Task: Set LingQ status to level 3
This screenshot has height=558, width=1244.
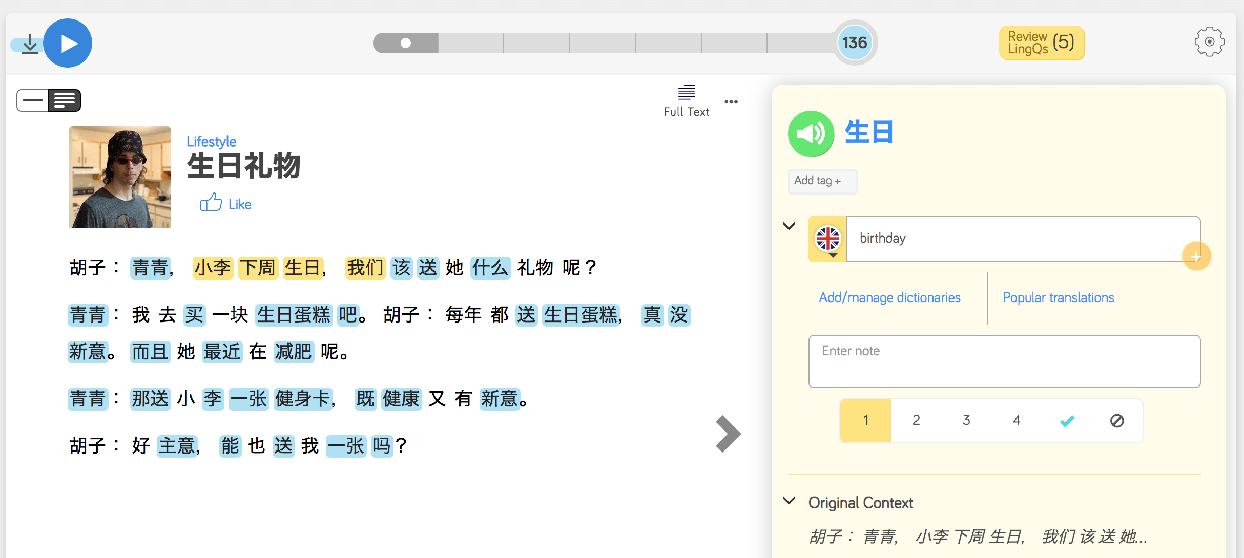Action: tap(966, 421)
